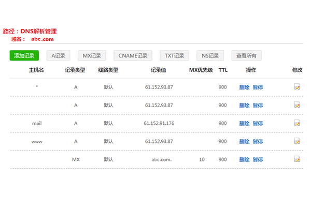Screen dimensions: 311x207
Task: Click 查看所有 to view all records
Action: click(x=246, y=55)
